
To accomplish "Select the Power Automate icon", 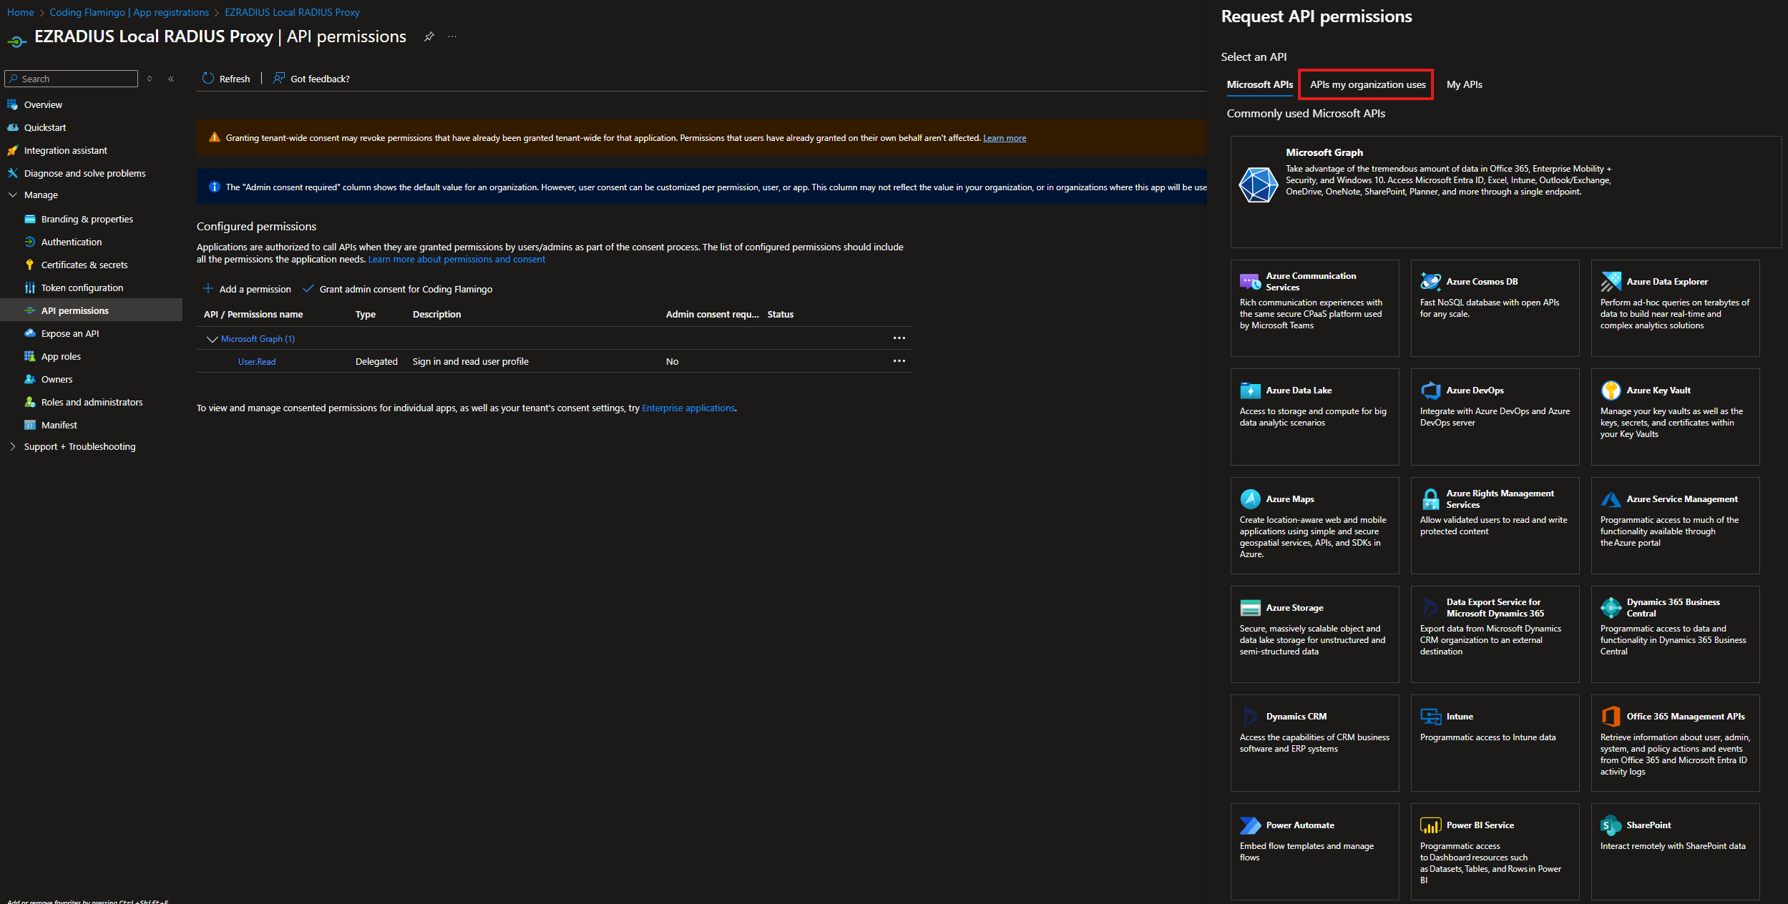I will pos(1250,825).
